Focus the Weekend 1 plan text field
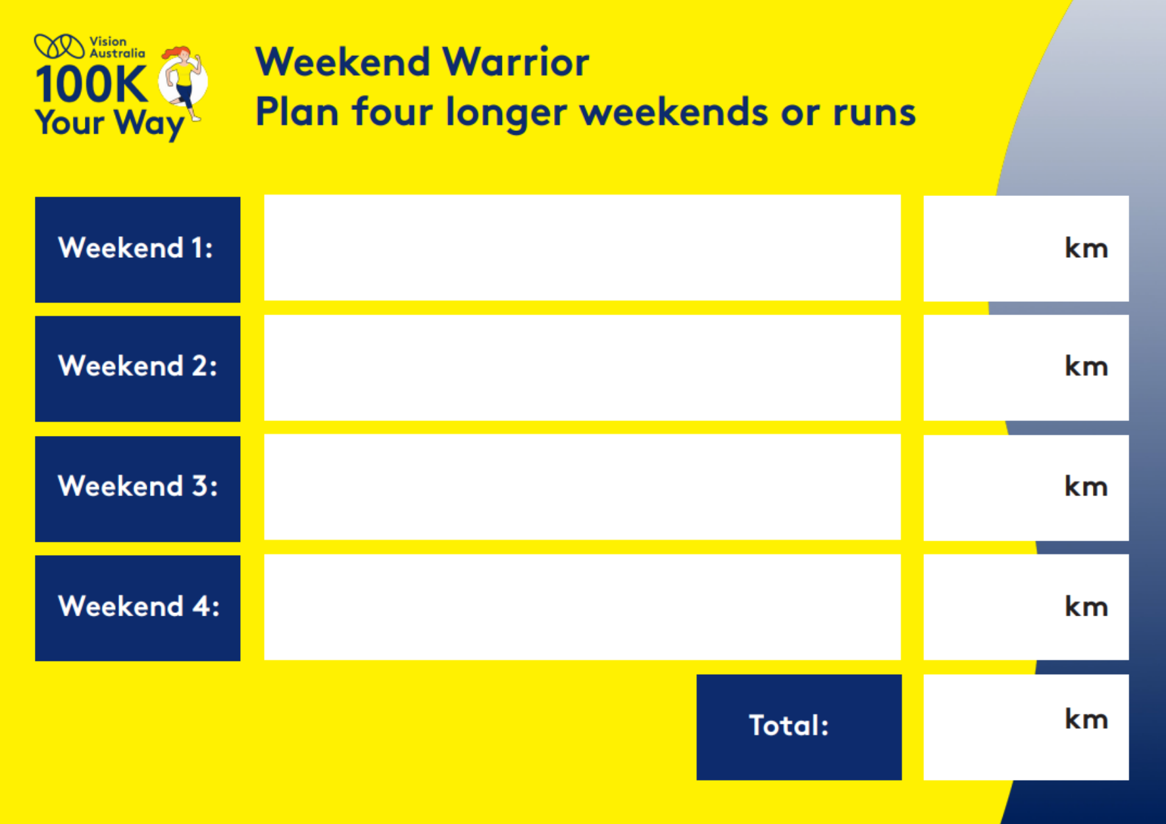This screenshot has height=824, width=1166. point(582,248)
